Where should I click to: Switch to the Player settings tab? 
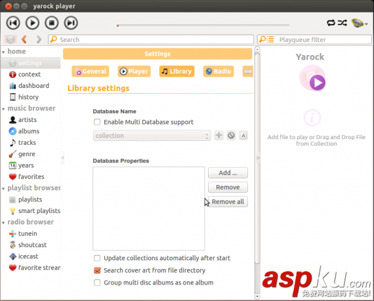tap(134, 71)
